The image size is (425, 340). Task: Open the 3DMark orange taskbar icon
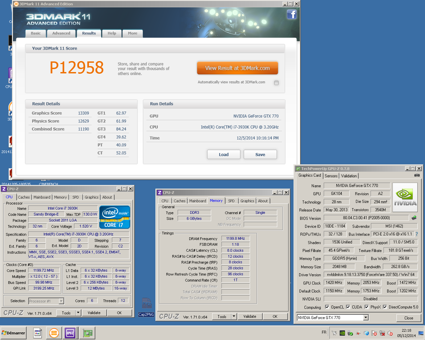(x=54, y=333)
